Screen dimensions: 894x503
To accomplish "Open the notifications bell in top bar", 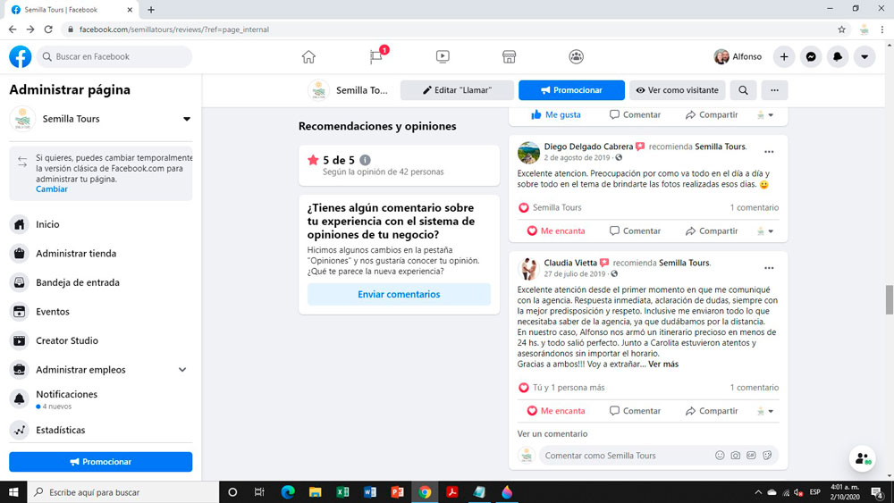I will (x=838, y=56).
